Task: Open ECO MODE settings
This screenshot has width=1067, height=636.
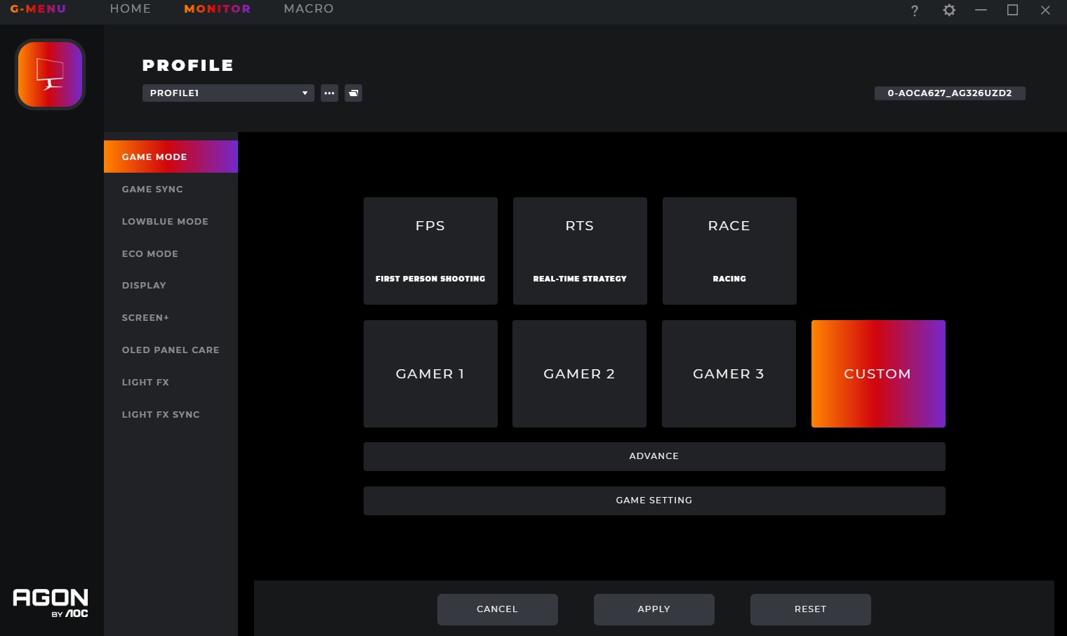Action: pyautogui.click(x=171, y=253)
